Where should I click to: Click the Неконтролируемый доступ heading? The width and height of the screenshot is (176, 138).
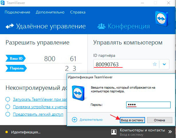point(36,88)
